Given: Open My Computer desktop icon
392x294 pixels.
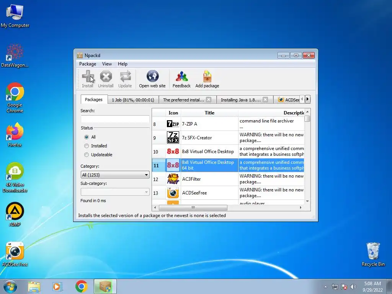Looking at the screenshot, I should pos(15,16).
